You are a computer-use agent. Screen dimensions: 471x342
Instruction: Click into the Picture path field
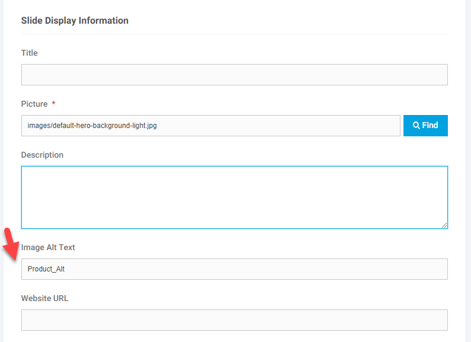point(210,126)
